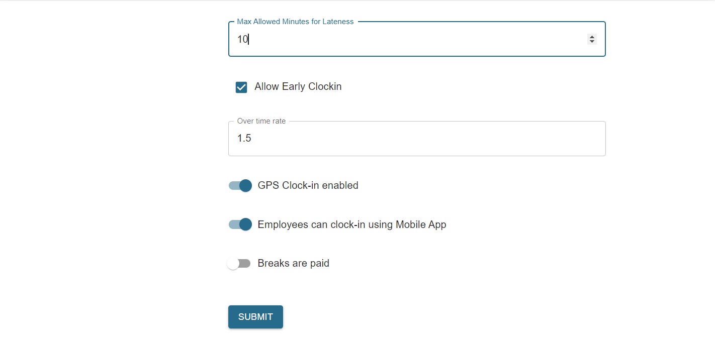Viewport: 715px width, 343px height.
Task: Click the up arrow of lateness minutes stepper
Action: (x=592, y=37)
